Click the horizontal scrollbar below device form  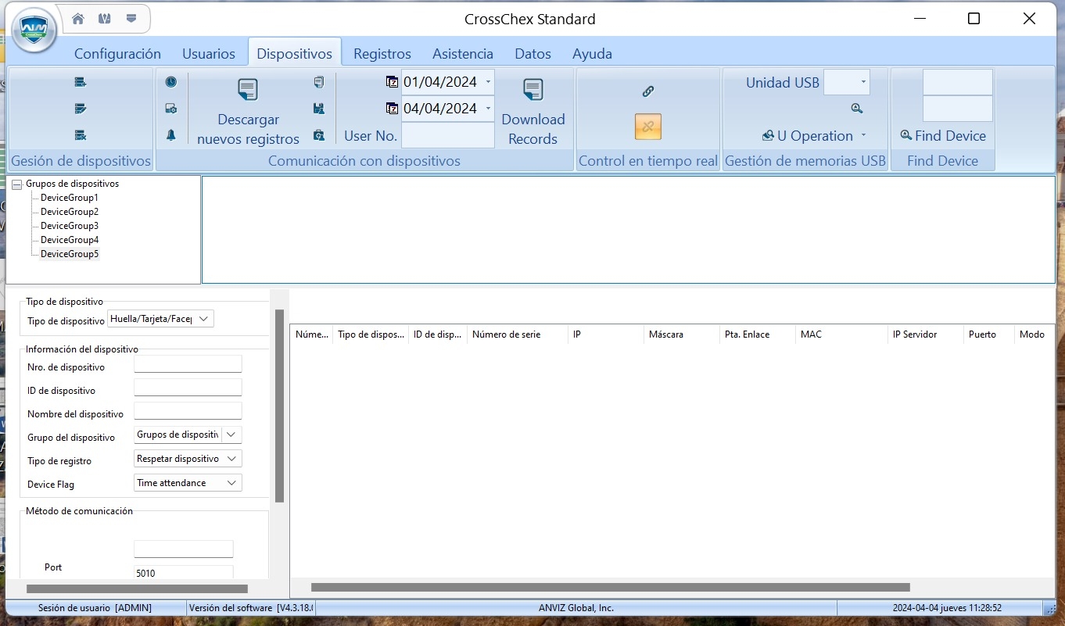[137, 588]
